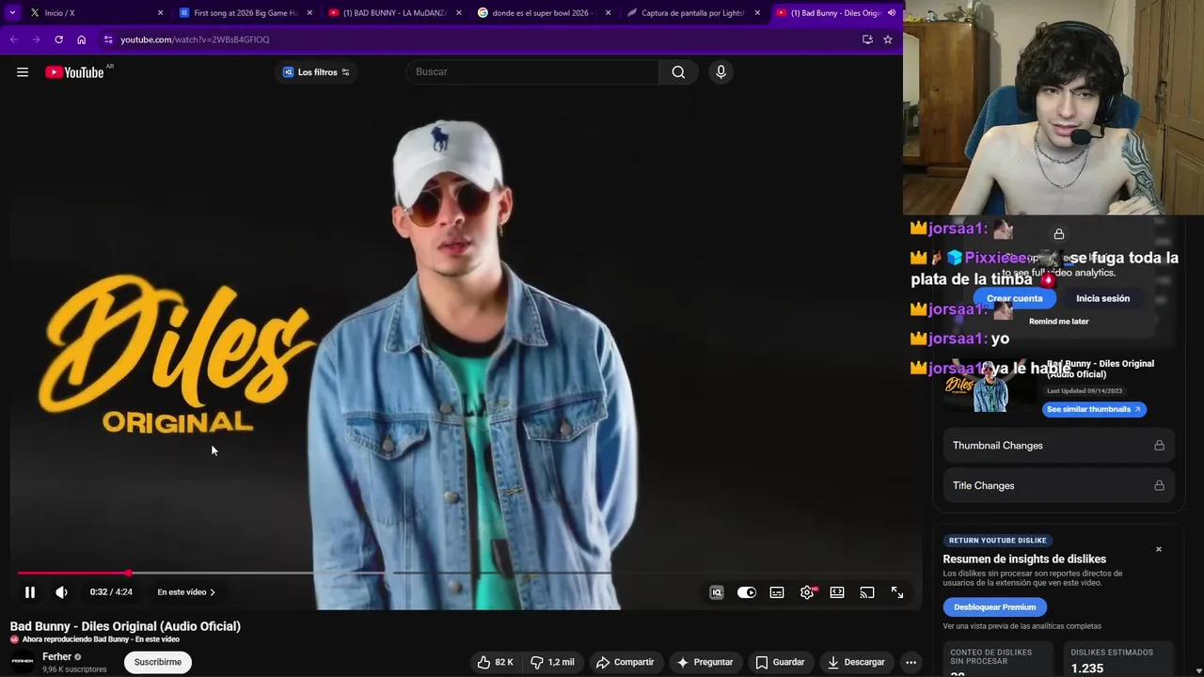This screenshot has height=677, width=1204.
Task: Go to YouTube home via logo
Action: [74, 72]
